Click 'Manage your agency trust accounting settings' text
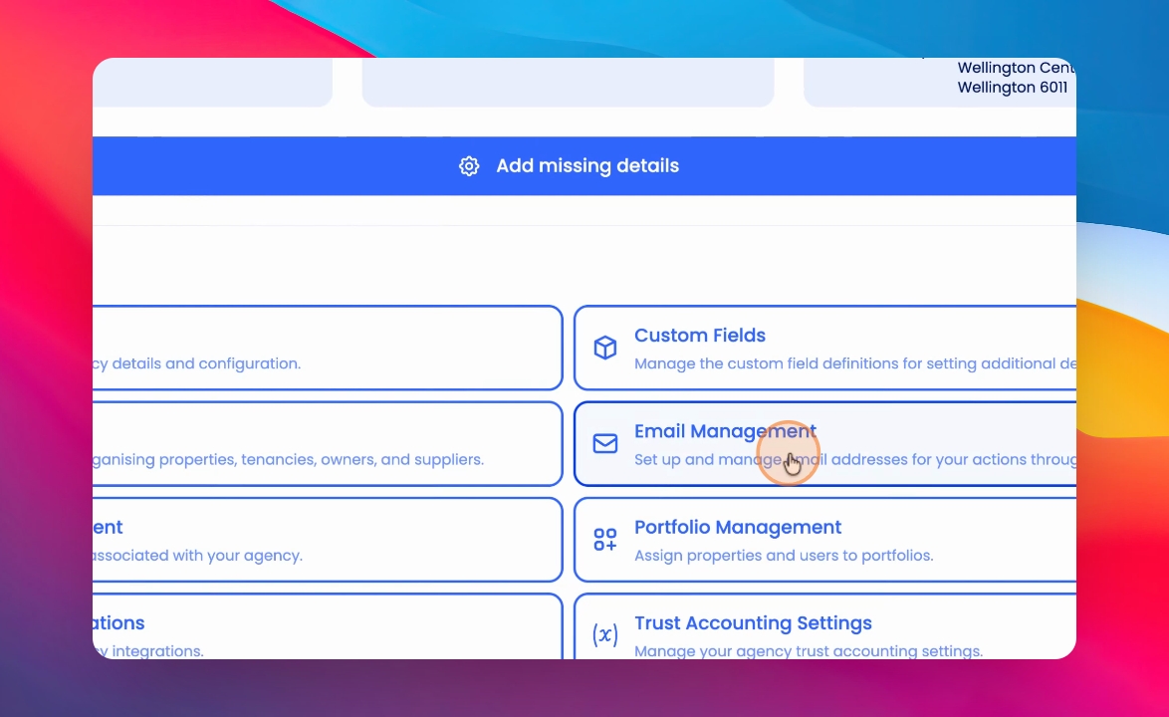This screenshot has height=717, width=1169. coord(809,650)
